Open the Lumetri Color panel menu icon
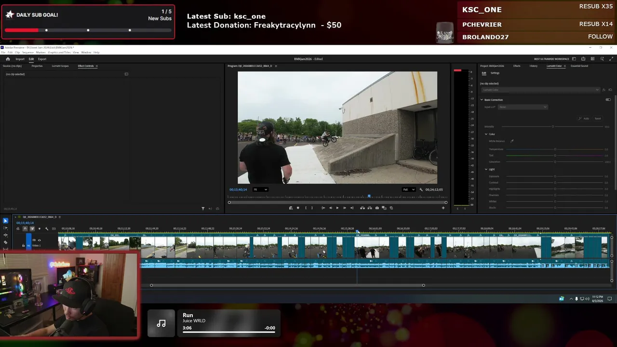617x347 pixels. (x=565, y=66)
